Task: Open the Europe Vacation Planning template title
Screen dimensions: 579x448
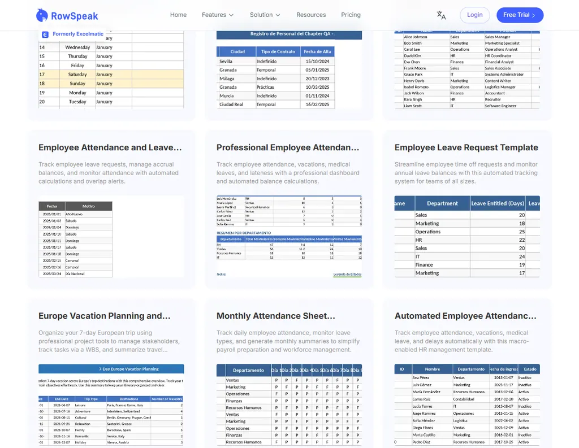Action: click(105, 316)
